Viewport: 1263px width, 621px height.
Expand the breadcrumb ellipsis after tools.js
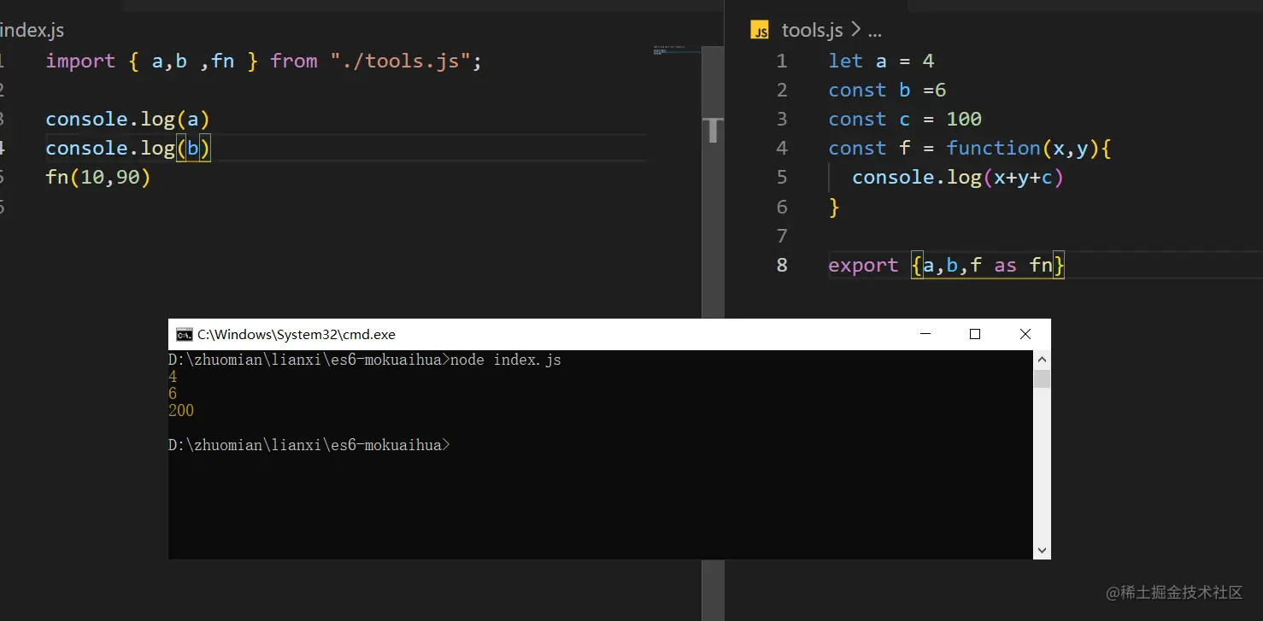point(874,31)
